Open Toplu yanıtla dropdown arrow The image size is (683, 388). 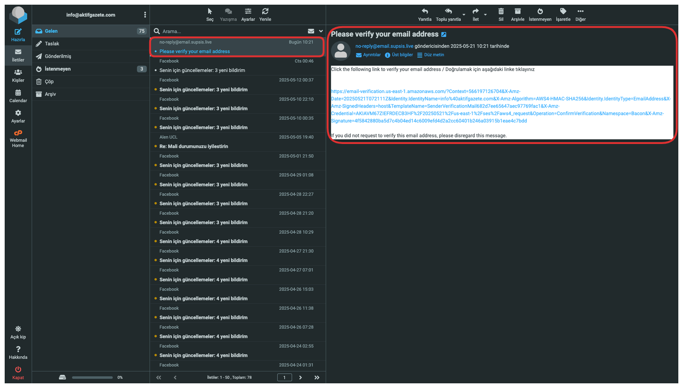(464, 15)
